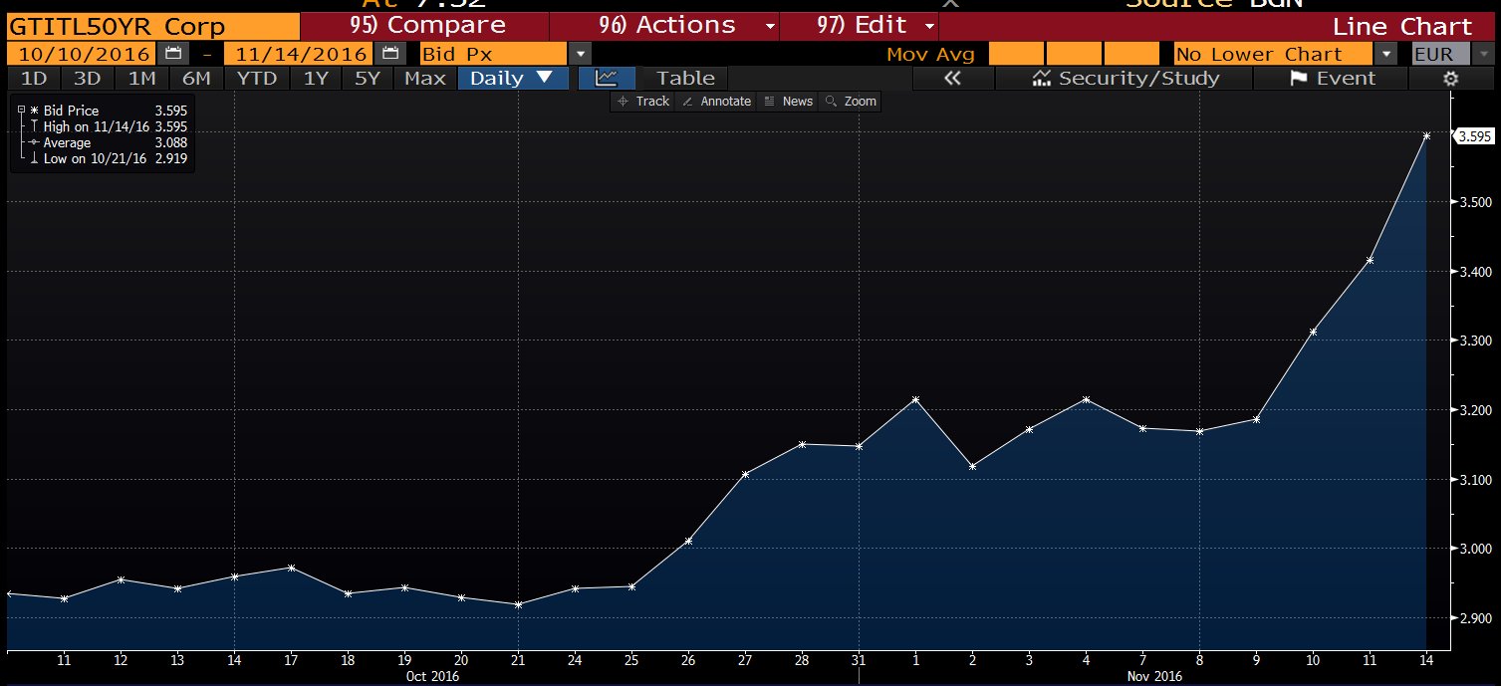Click the data point on Nov 10

click(1313, 332)
